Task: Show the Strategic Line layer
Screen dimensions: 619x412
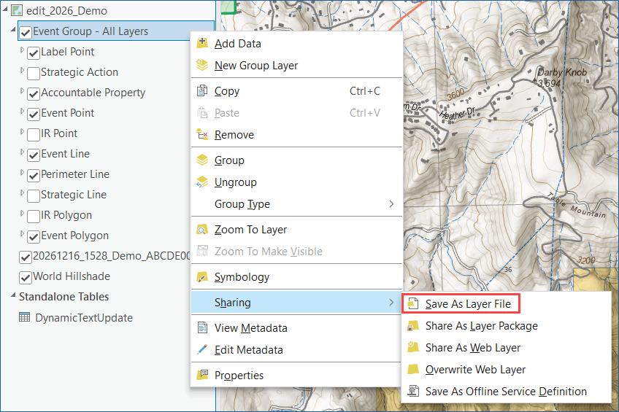Action: coord(34,196)
